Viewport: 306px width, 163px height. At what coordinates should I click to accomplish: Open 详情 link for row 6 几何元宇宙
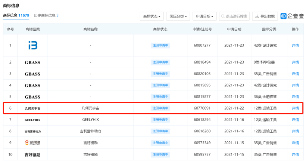click(x=295, y=108)
